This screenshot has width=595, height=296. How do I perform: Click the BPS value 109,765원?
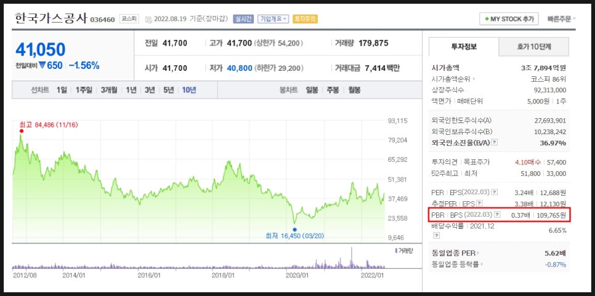point(550,215)
